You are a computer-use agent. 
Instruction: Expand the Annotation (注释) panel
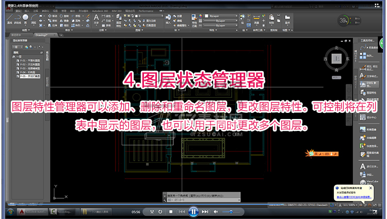[x=103, y=30]
